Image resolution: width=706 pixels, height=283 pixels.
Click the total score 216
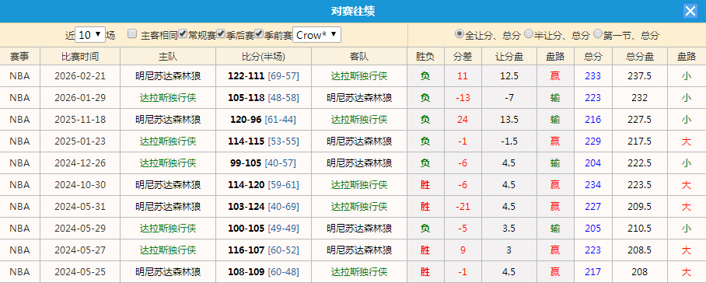593,120
